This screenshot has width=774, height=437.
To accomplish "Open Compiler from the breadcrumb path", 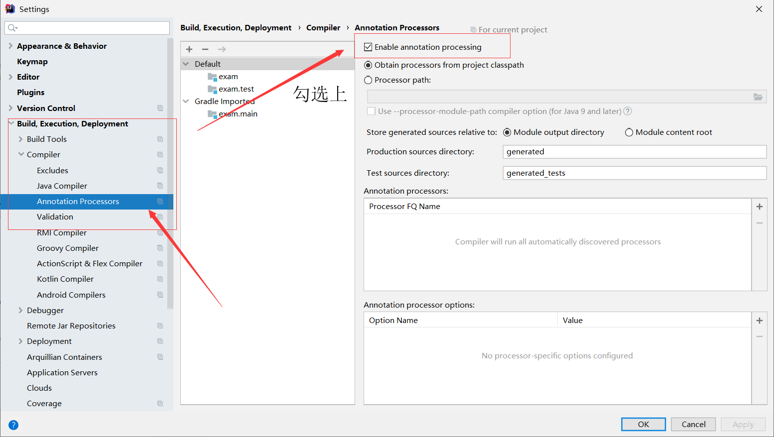I will click(x=323, y=27).
